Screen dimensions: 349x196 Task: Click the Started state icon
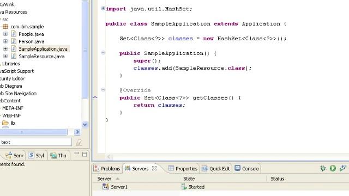click(184, 186)
